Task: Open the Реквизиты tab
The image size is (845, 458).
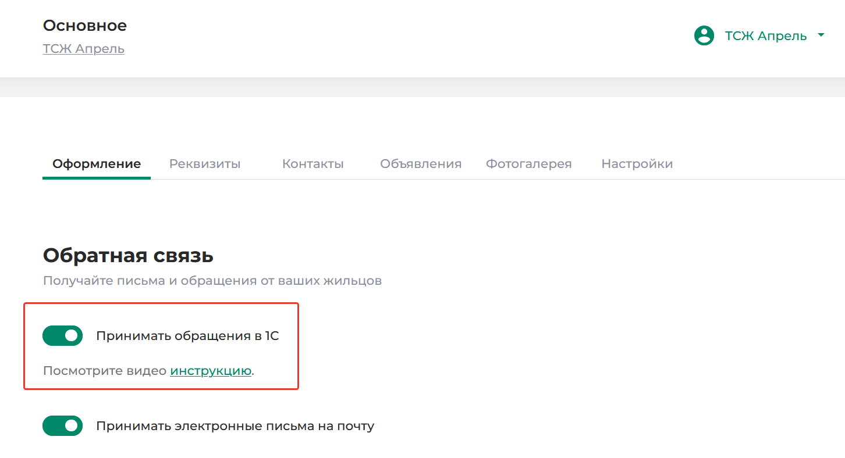Action: point(205,164)
